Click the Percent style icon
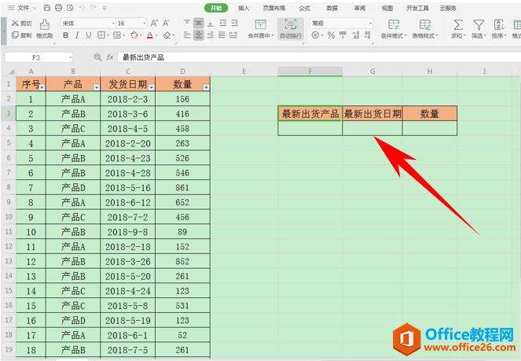Image resolution: width=521 pixels, height=361 pixels. [x=331, y=35]
